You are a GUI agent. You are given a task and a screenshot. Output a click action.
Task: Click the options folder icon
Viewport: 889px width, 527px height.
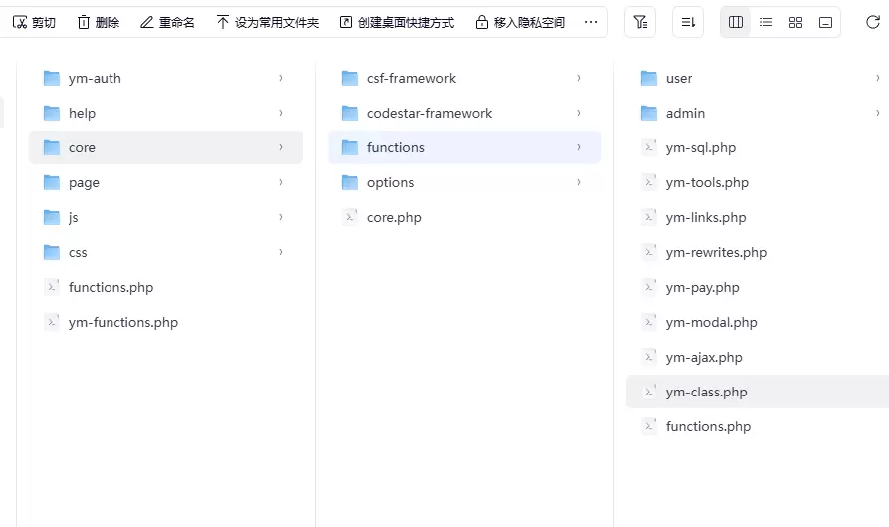tap(350, 182)
